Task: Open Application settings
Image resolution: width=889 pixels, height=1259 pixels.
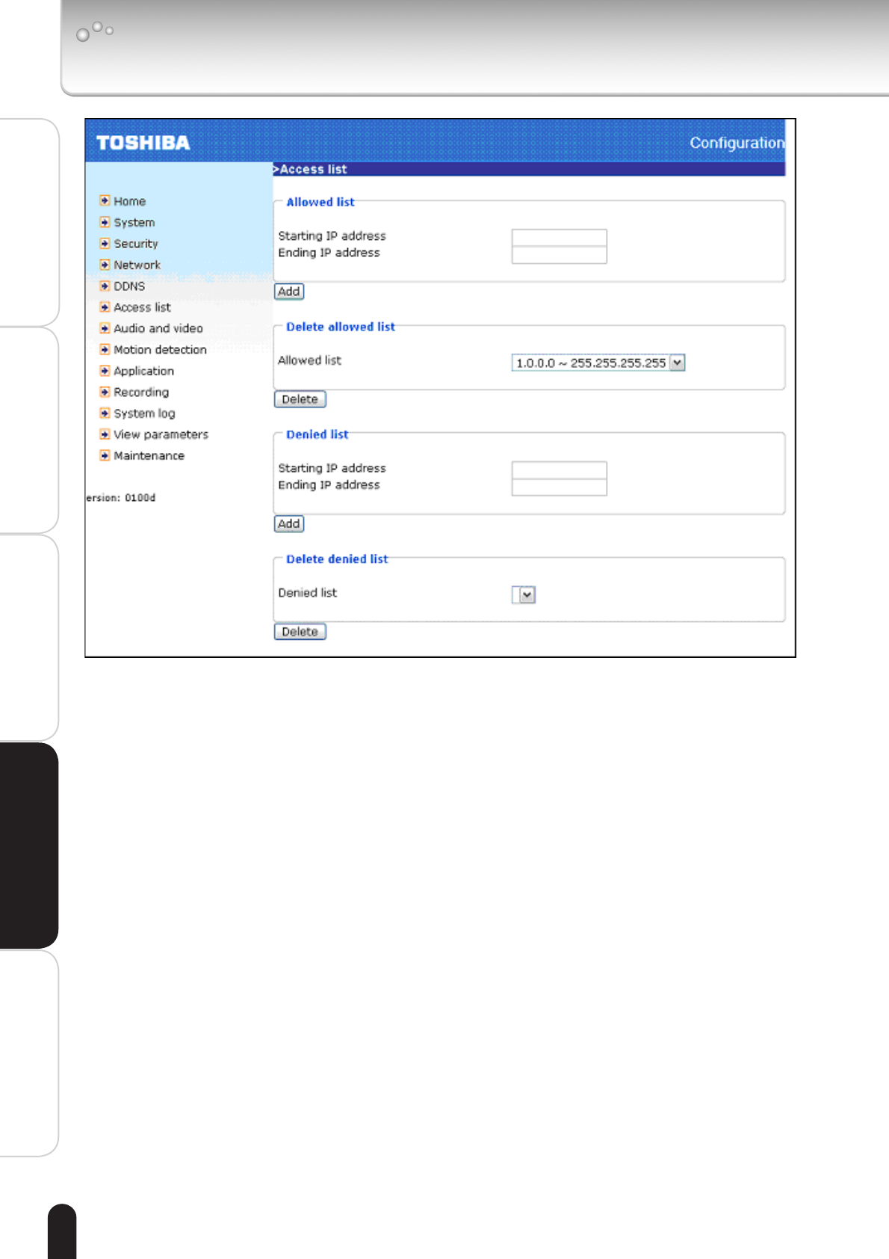Action: (x=143, y=371)
